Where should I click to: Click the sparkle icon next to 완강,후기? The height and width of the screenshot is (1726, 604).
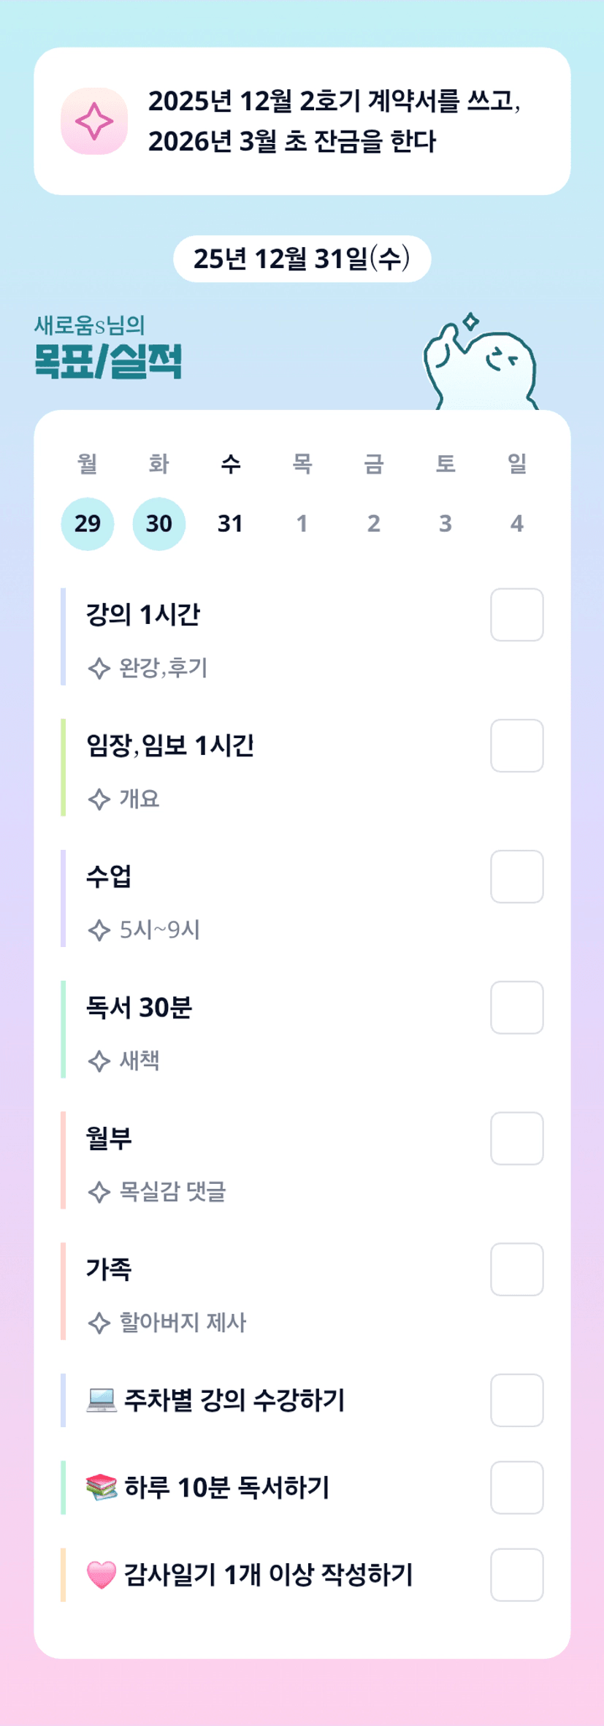click(99, 668)
